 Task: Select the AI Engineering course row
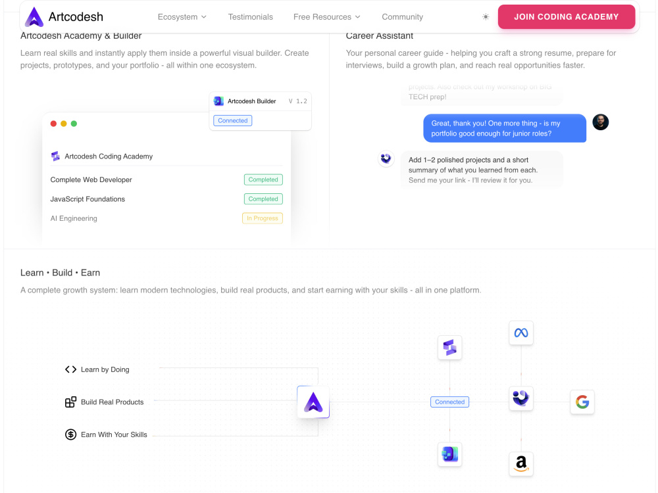coord(166,218)
